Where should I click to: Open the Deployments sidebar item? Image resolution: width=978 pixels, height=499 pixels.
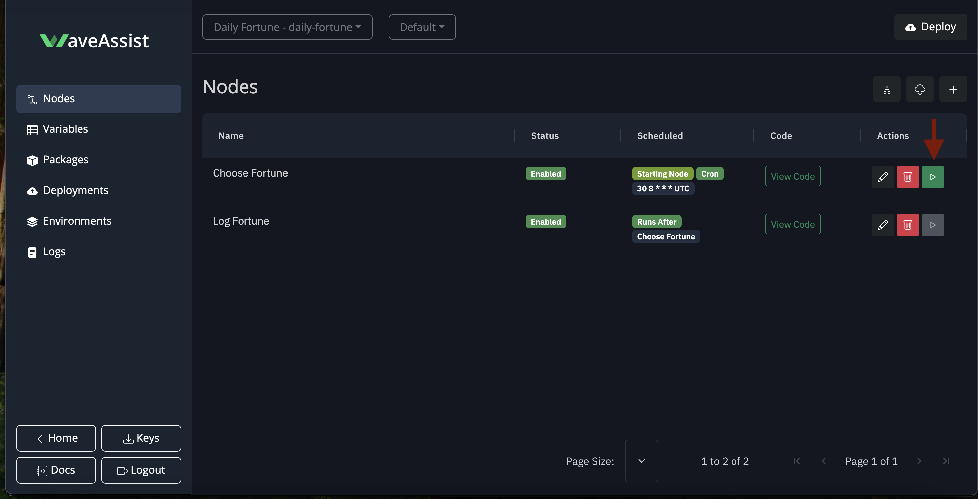(x=76, y=190)
